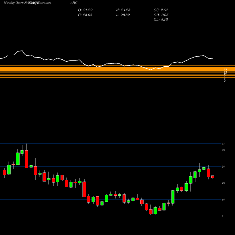The width and height of the screenshot is (235, 235).
Task: Click the 'OC: 2.61' value
Action: click(161, 10)
